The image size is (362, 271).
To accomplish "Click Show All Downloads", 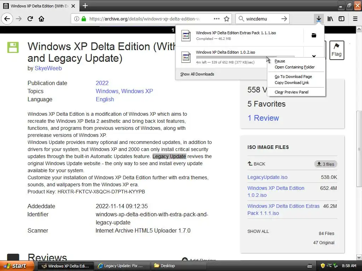I will (197, 74).
